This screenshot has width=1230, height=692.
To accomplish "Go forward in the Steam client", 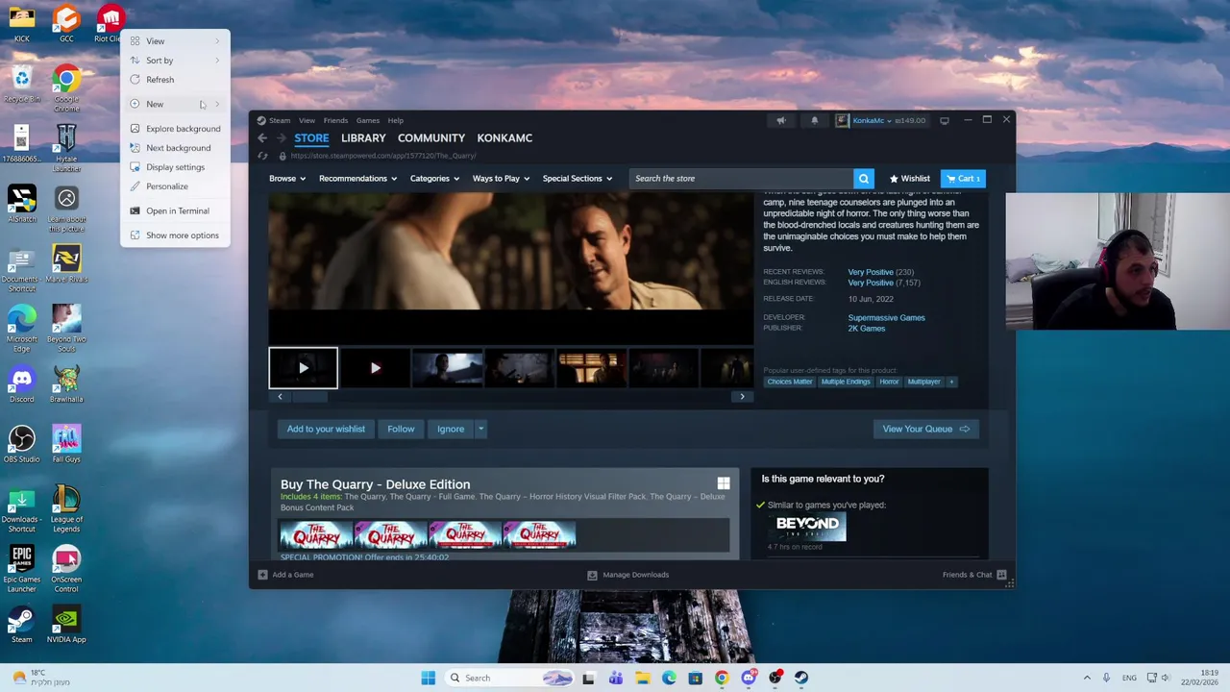I will pyautogui.click(x=280, y=138).
